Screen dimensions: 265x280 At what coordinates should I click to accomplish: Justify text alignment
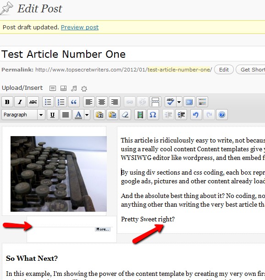coord(66,115)
